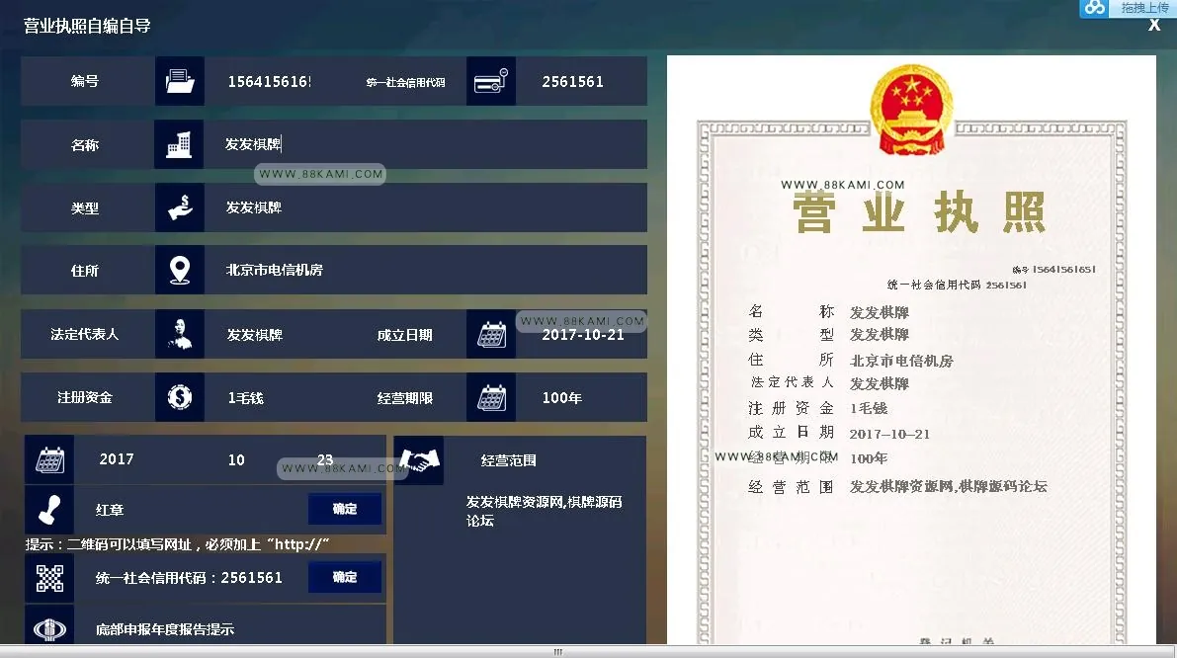The width and height of the screenshot is (1177, 658).
Task: Click the dollar coin icon beside 注册资金
Action: tap(180, 397)
